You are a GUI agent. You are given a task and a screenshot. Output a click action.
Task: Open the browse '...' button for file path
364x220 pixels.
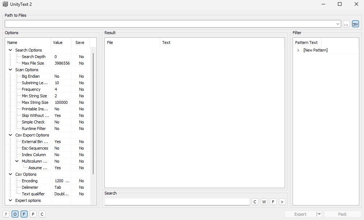(x=346, y=24)
